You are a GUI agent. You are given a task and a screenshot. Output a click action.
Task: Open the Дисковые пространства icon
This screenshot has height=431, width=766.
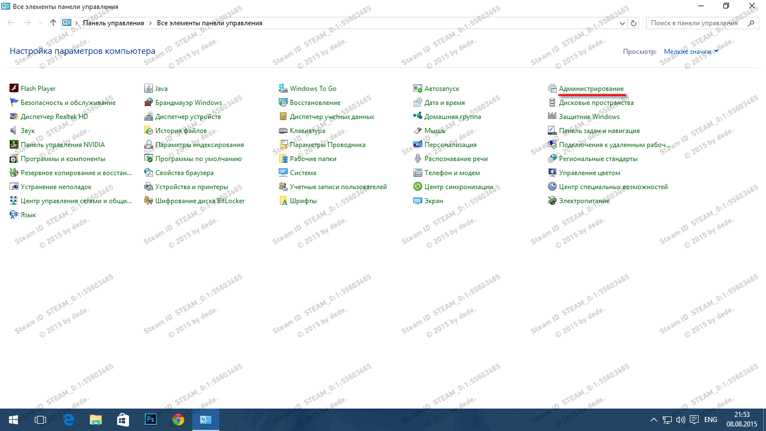552,103
